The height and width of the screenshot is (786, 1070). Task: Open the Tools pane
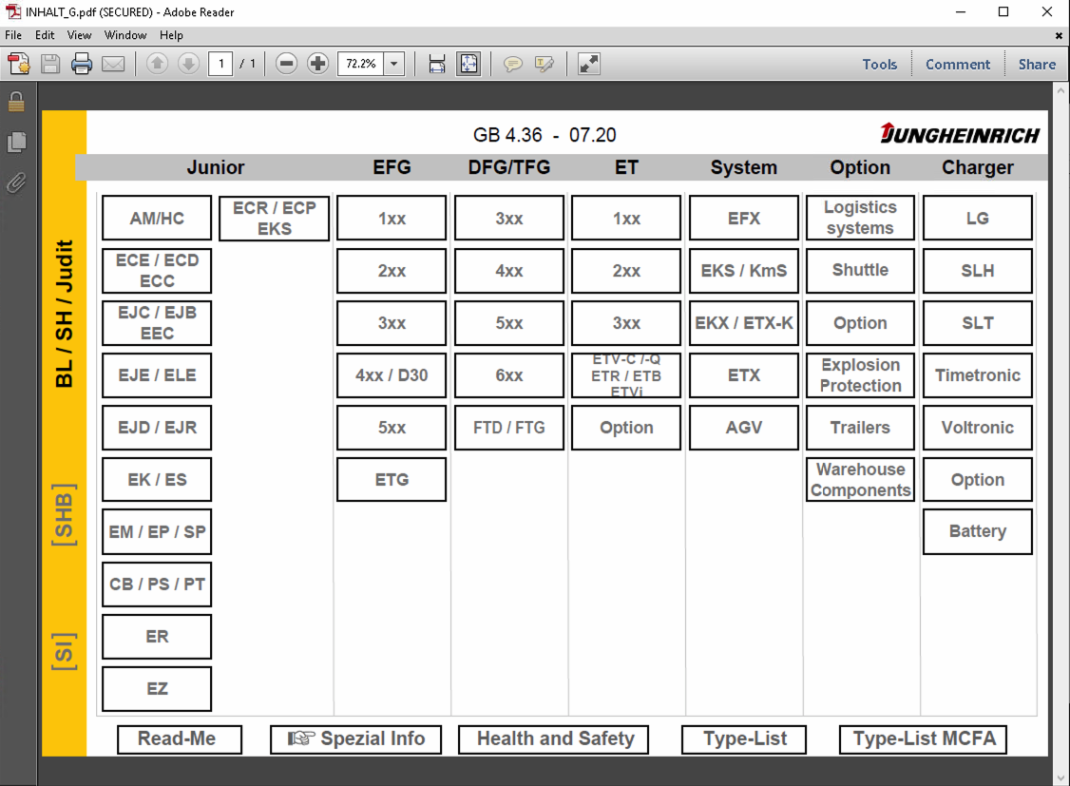coord(880,64)
